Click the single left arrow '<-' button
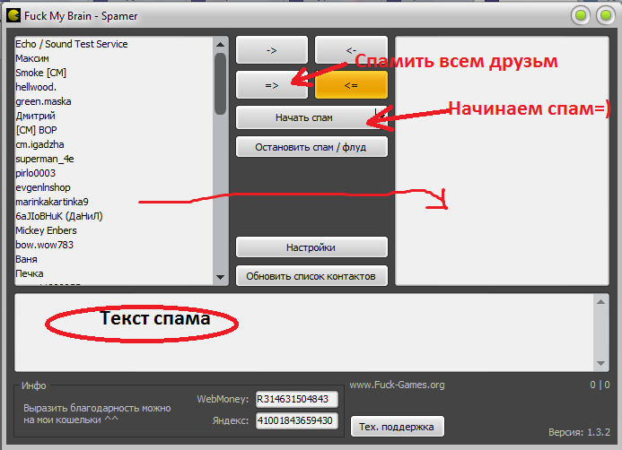Screen dimensions: 622x450 (351, 50)
